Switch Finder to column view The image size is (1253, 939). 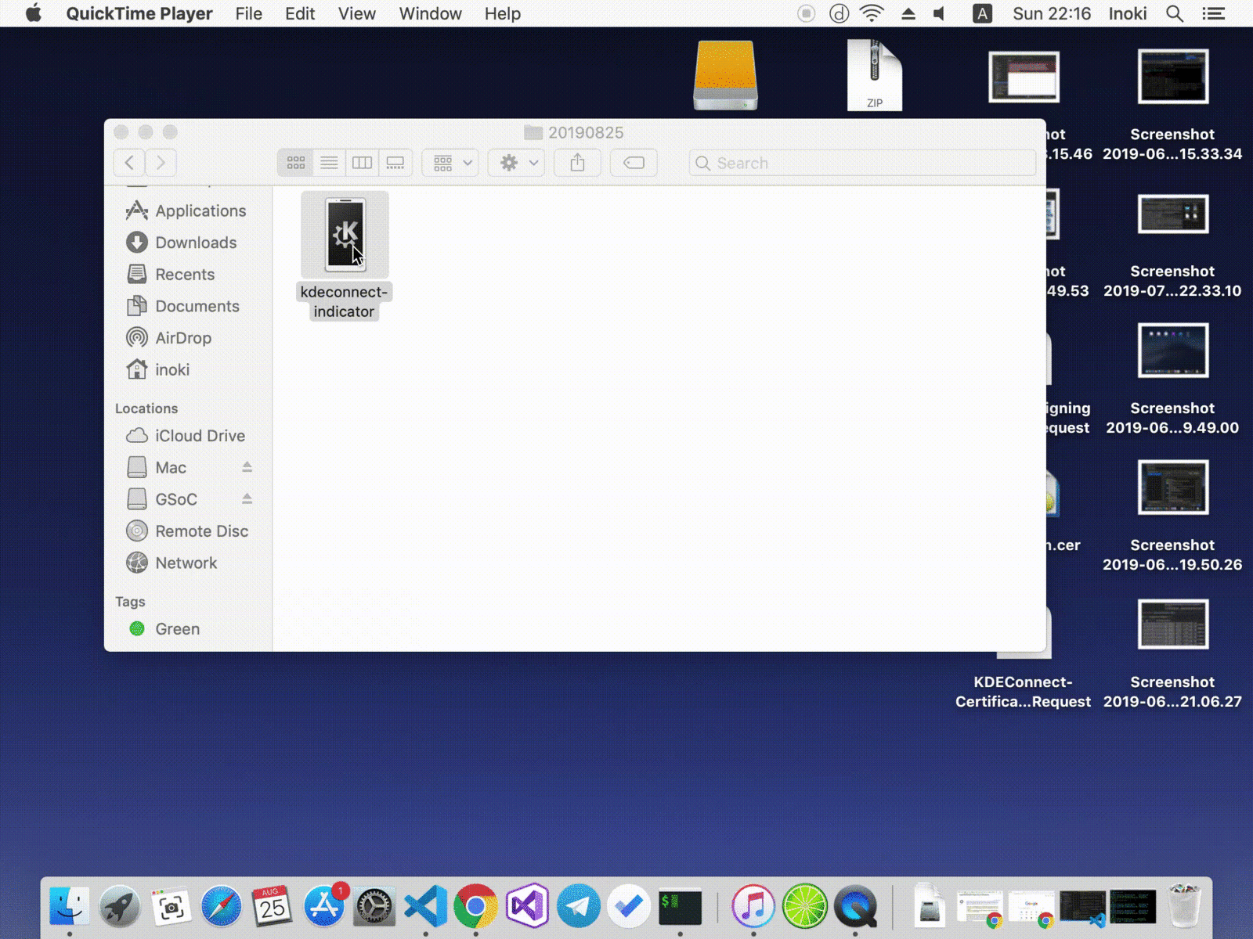click(x=362, y=163)
